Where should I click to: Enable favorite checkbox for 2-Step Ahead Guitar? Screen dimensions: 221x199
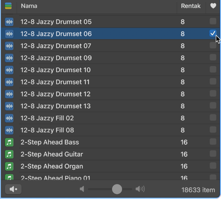pyautogui.click(x=213, y=154)
